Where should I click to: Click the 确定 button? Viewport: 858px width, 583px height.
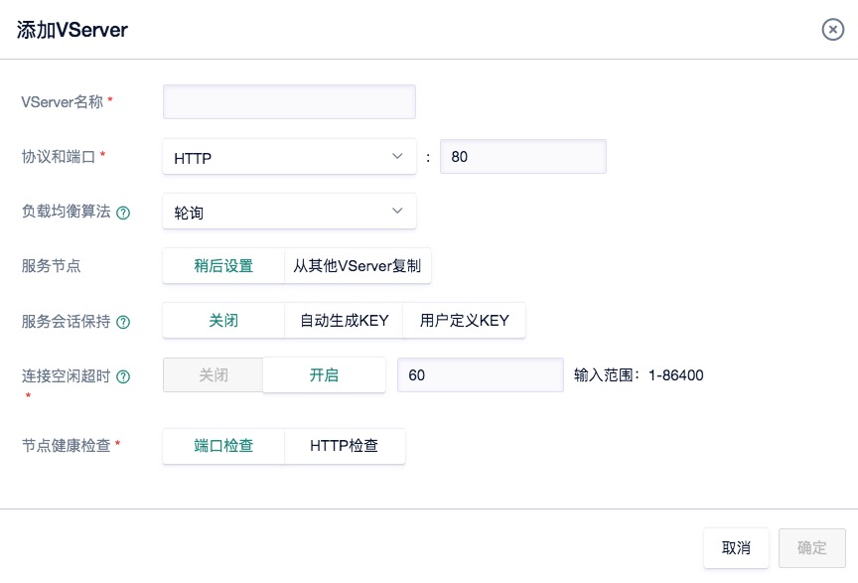pyautogui.click(x=812, y=548)
